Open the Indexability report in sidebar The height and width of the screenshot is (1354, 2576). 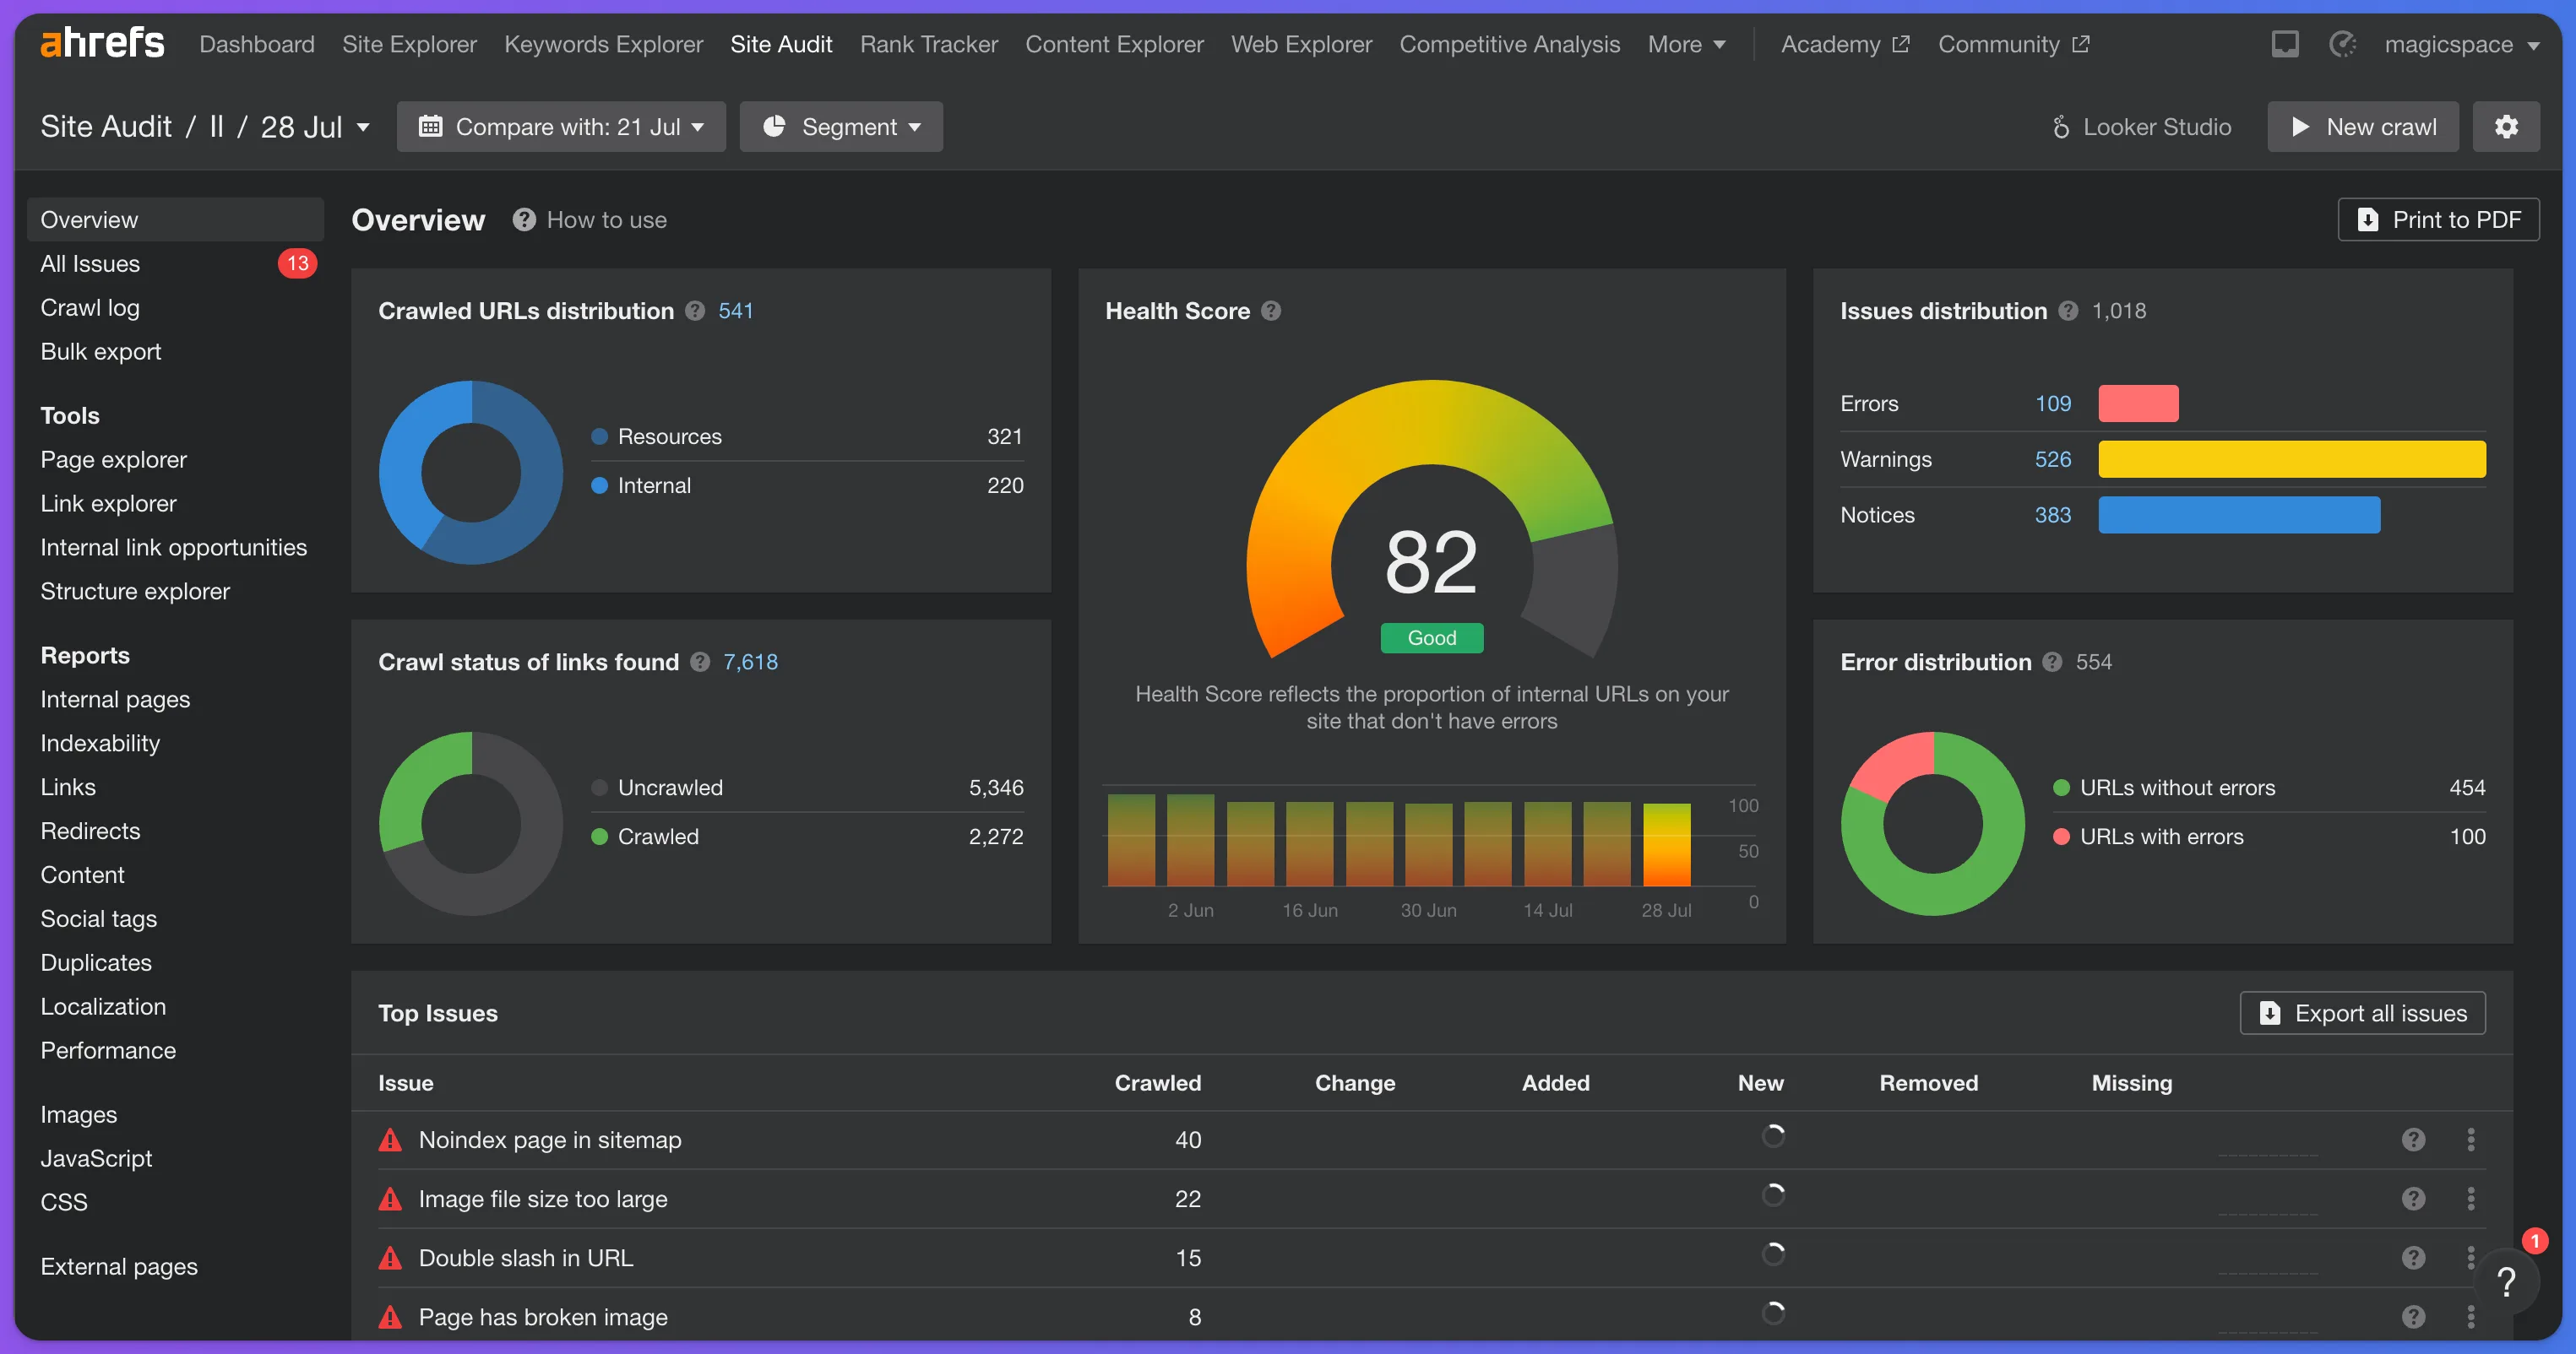[100, 744]
